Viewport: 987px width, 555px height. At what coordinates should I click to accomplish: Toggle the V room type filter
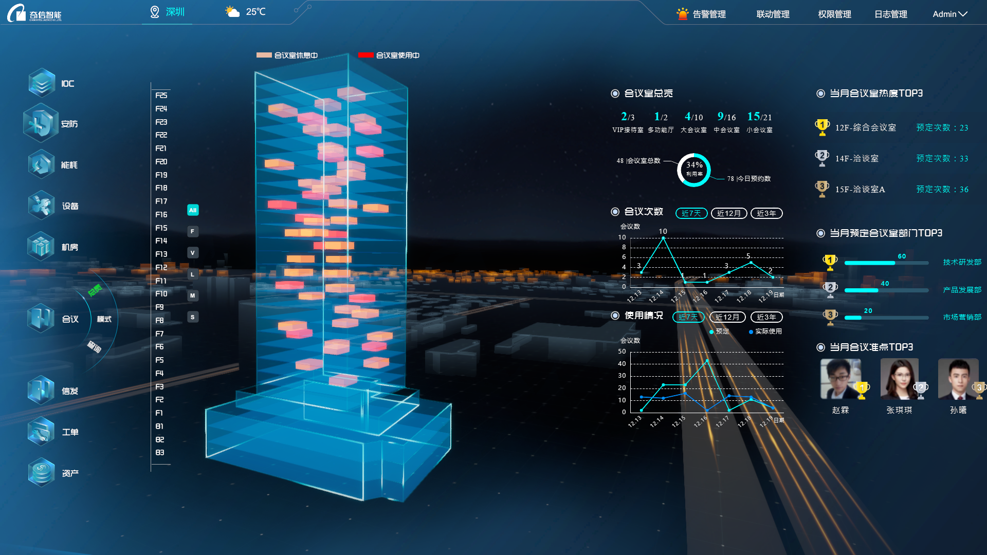click(x=193, y=253)
